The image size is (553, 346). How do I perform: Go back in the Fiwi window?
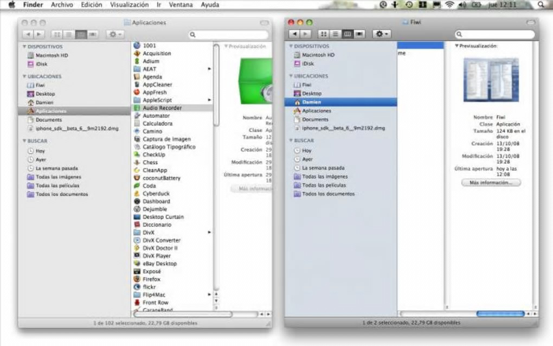click(294, 34)
